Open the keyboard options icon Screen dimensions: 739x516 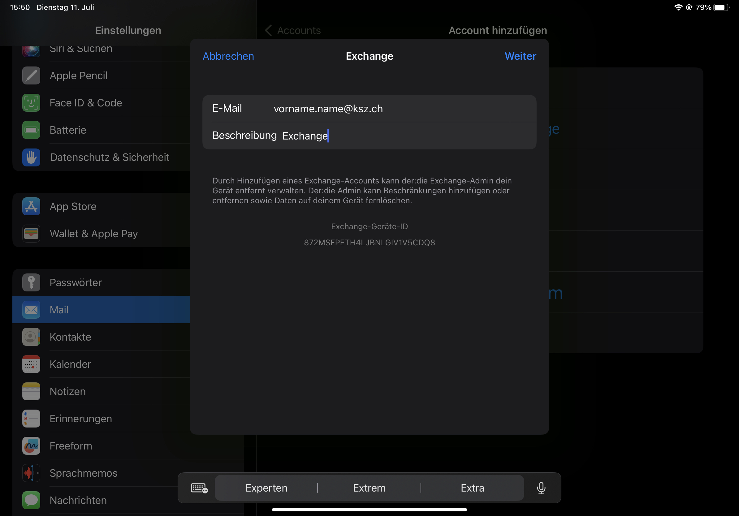pos(199,488)
